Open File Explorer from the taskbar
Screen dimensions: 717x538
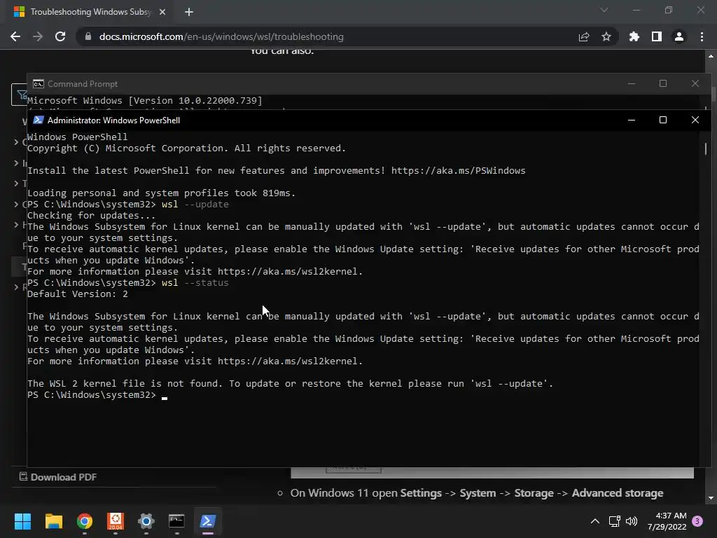point(53,521)
